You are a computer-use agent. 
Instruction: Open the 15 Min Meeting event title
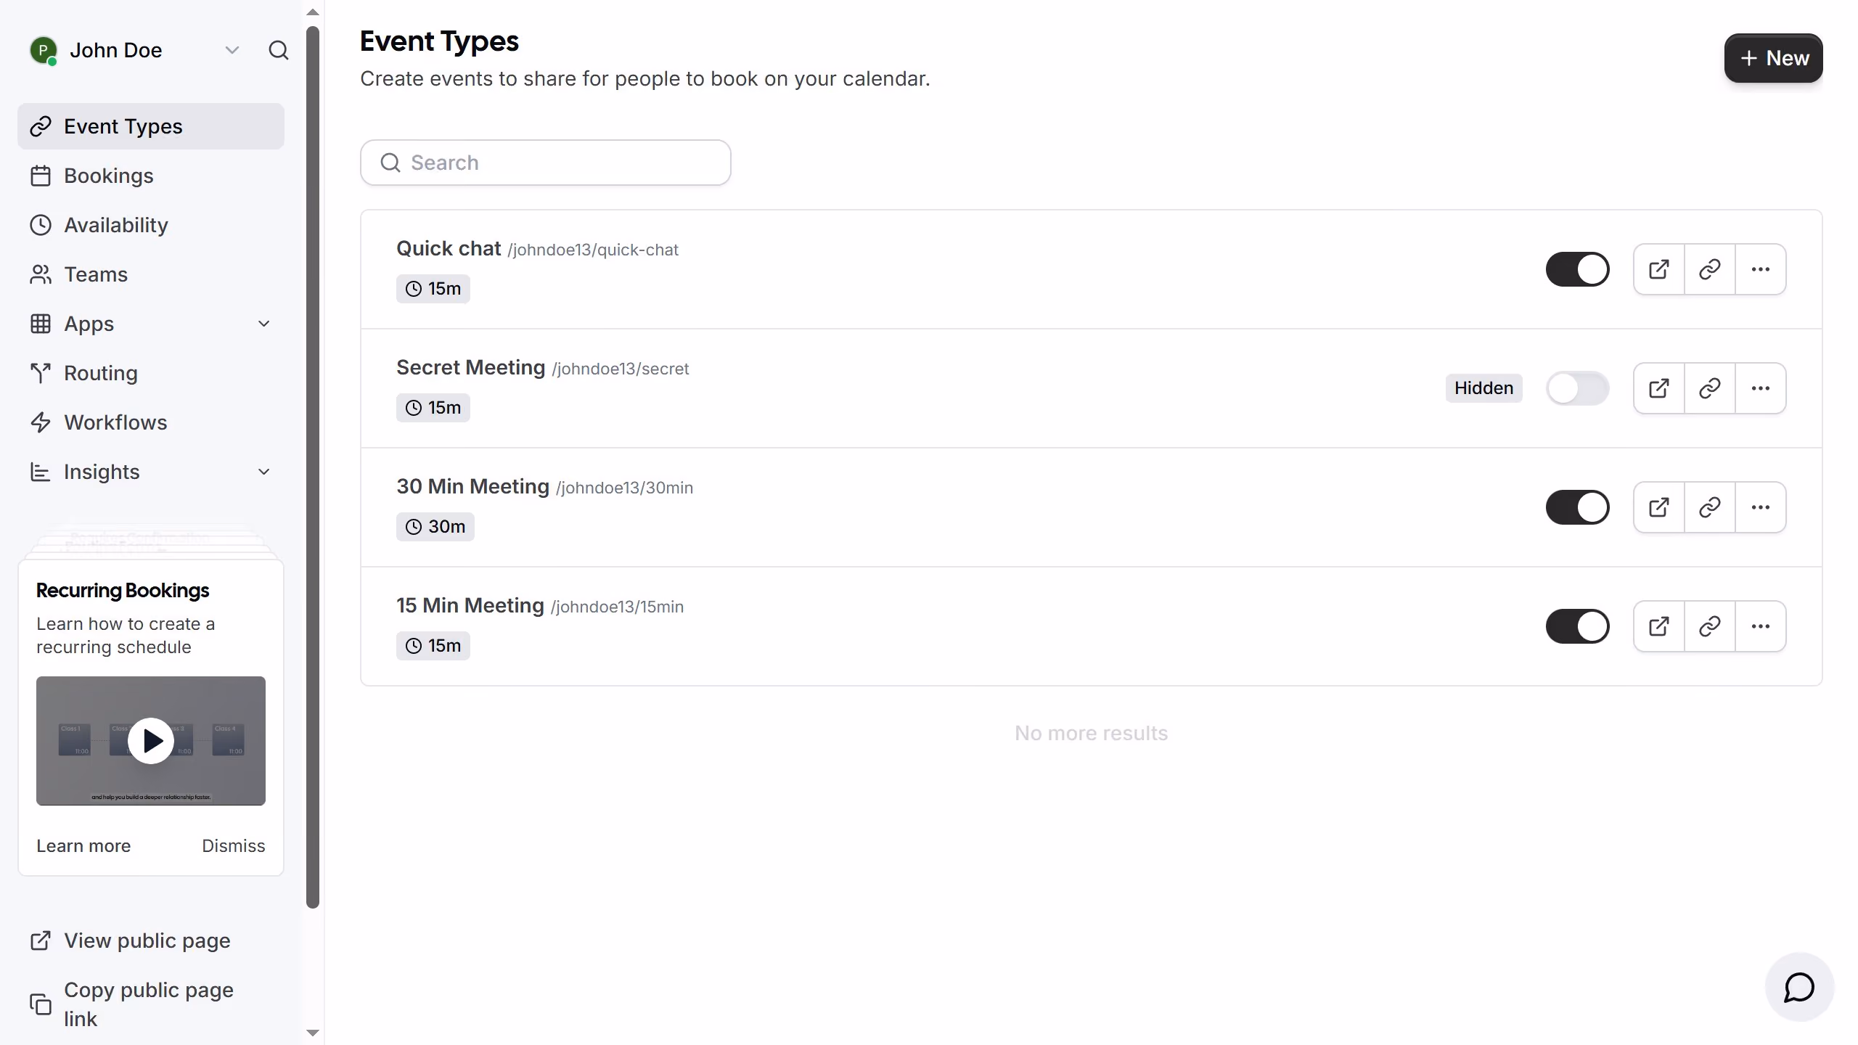tap(470, 605)
